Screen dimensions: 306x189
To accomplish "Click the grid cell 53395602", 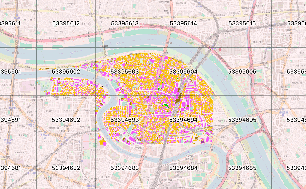I will [66, 71].
